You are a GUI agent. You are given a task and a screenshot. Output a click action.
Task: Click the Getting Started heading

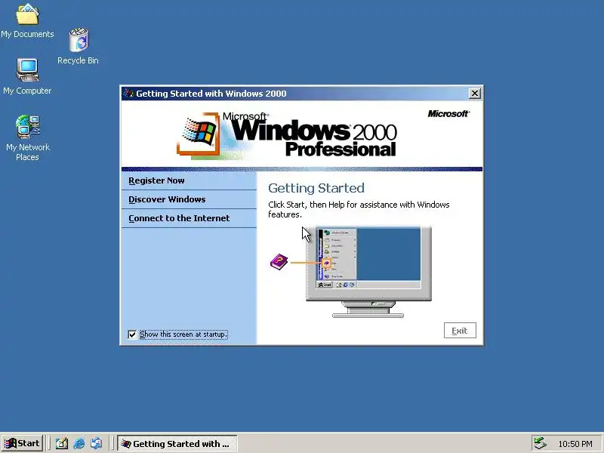click(x=316, y=188)
